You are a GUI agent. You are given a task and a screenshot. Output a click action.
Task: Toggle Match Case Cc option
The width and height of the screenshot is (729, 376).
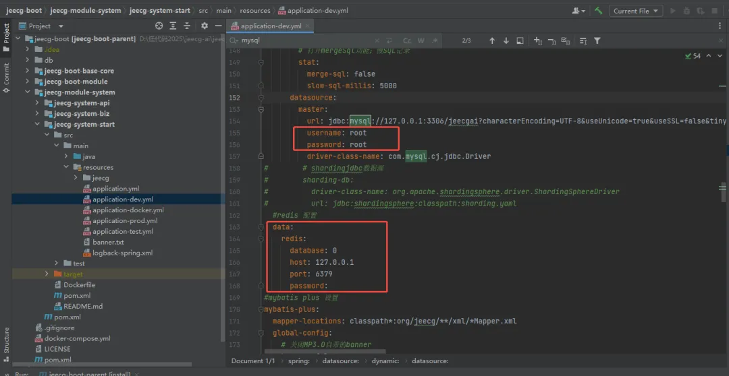(407, 41)
